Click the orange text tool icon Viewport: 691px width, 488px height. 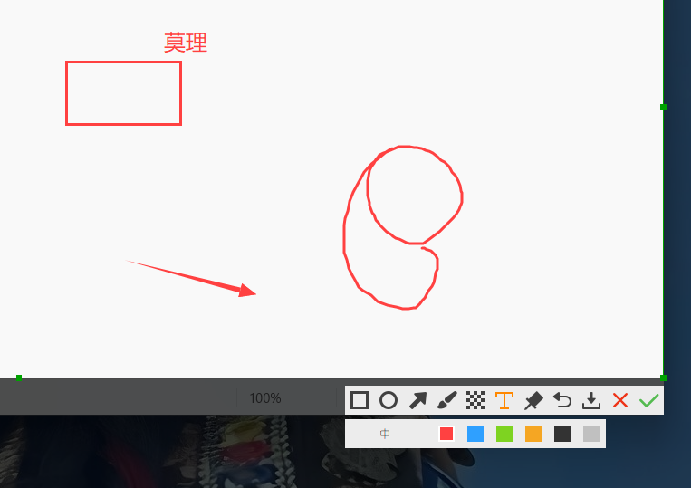coord(504,400)
